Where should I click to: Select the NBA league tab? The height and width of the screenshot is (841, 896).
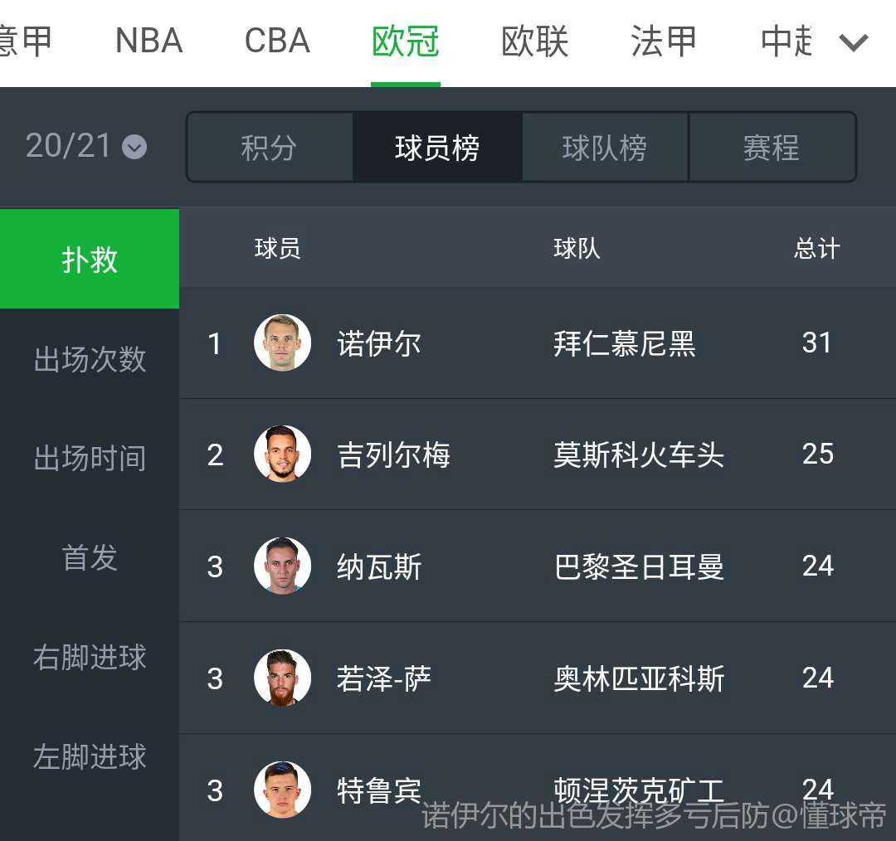point(149,41)
